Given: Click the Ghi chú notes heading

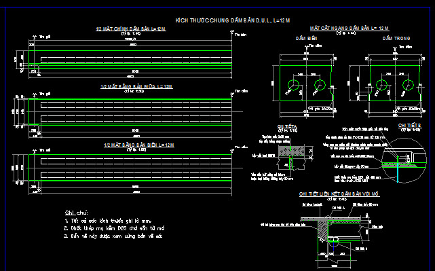Looking at the screenshot, I should click(77, 213).
